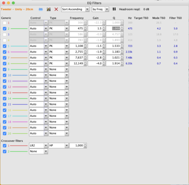The height and width of the screenshot is (185, 189).
Task: Click the Filter T60 column header
Action: 175,18
